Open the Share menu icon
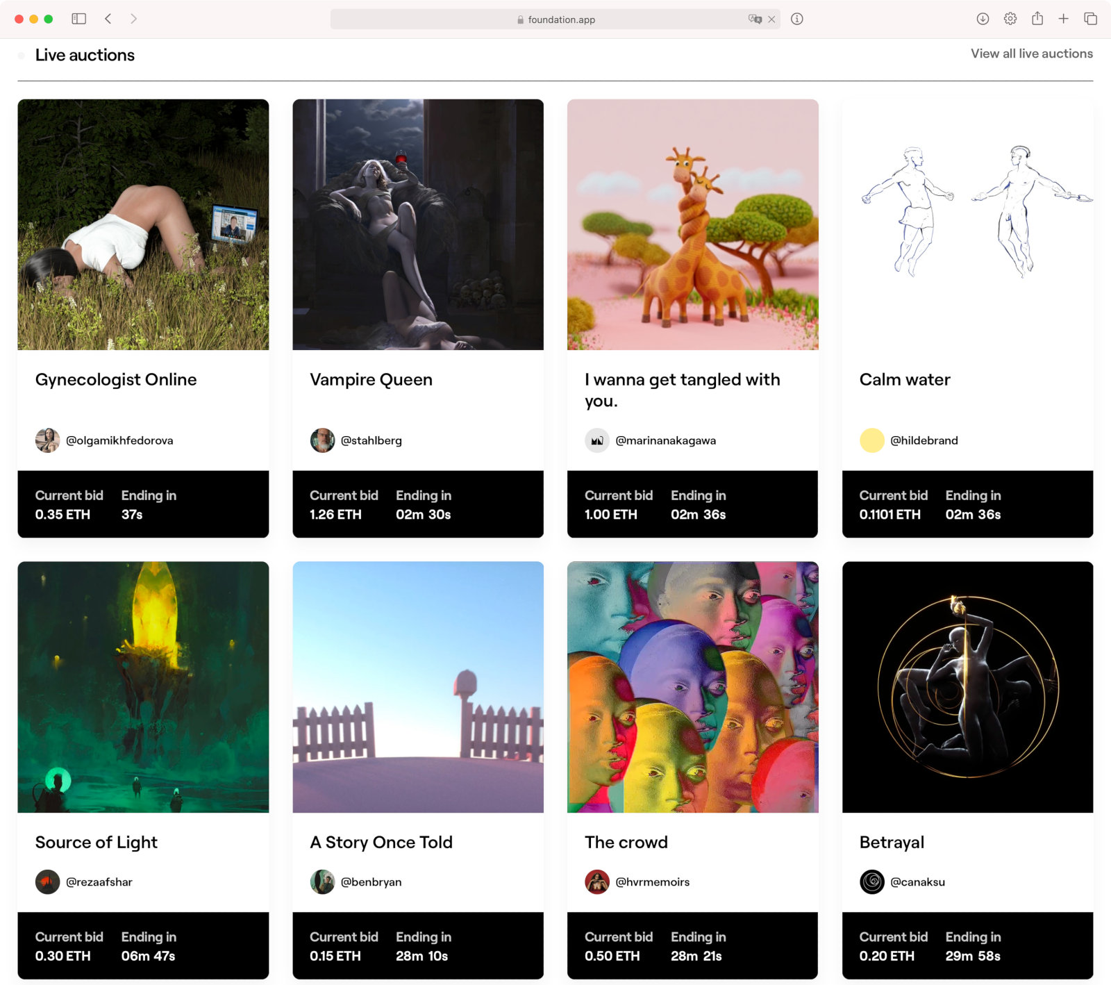Viewport: 1111px width, 985px height. coord(1037,19)
